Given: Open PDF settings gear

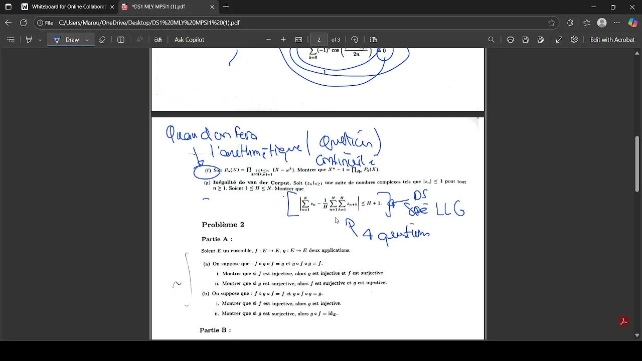Looking at the screenshot, I should [574, 40].
